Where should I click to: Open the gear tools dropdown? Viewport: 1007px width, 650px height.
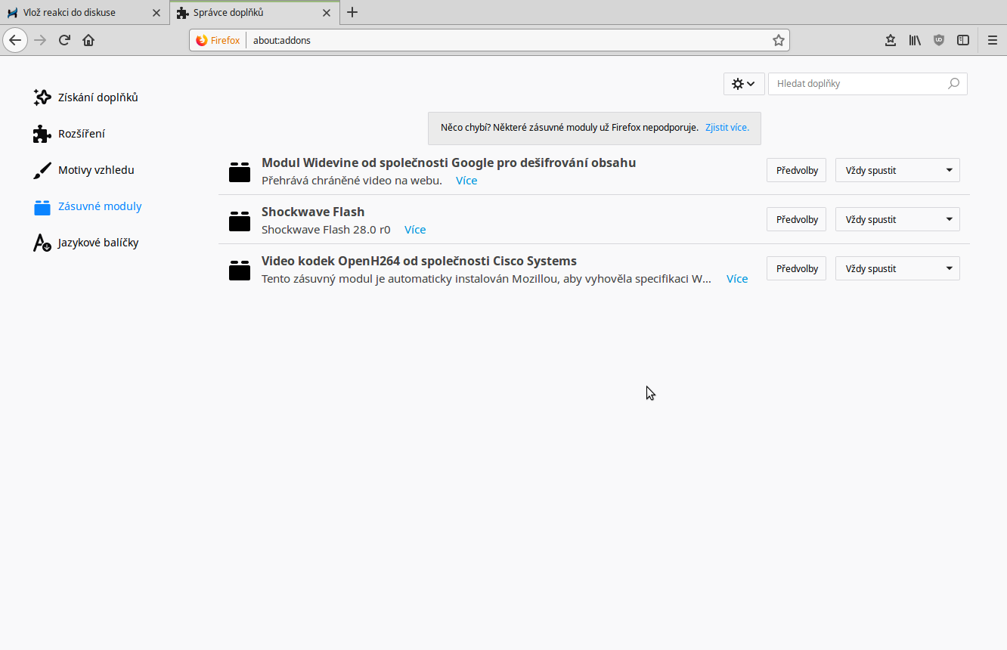(744, 84)
